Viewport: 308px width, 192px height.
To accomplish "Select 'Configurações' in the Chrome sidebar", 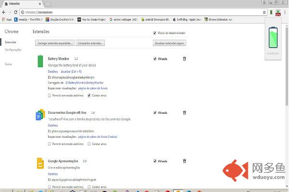I will pos(13,49).
